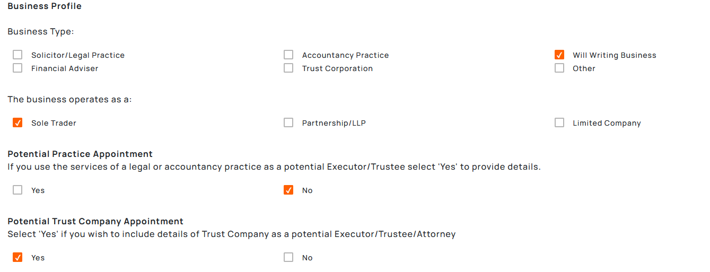Click 'The business operates as a:' label
This screenshot has width=710, height=272.
click(x=69, y=100)
